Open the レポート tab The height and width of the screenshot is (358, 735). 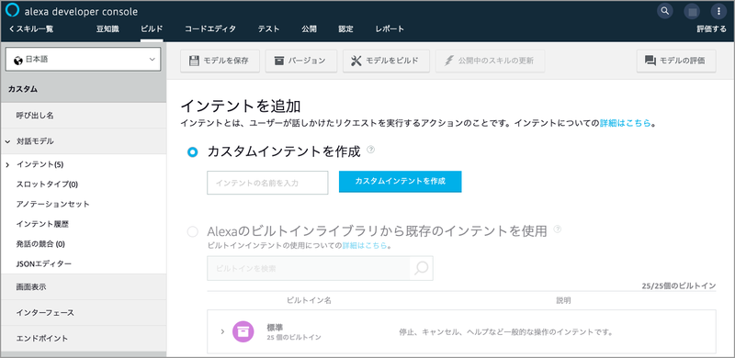[390, 29]
